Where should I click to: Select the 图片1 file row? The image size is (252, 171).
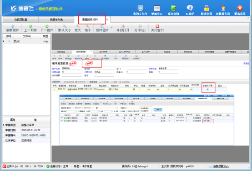pos(26,41)
